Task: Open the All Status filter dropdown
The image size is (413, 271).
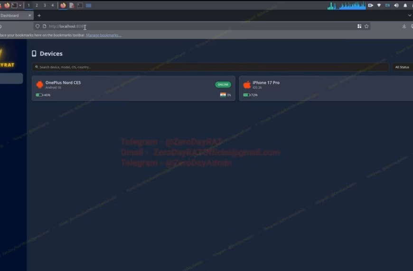Action: [402, 67]
